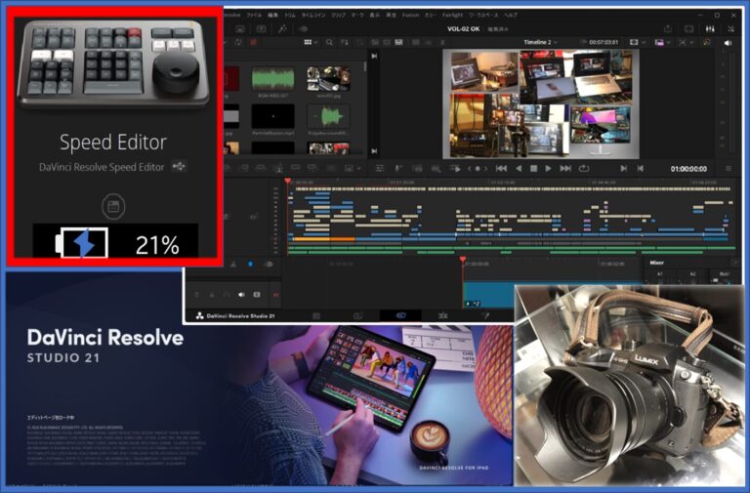Click the stop button in transport
The image size is (750, 493).
point(534,168)
